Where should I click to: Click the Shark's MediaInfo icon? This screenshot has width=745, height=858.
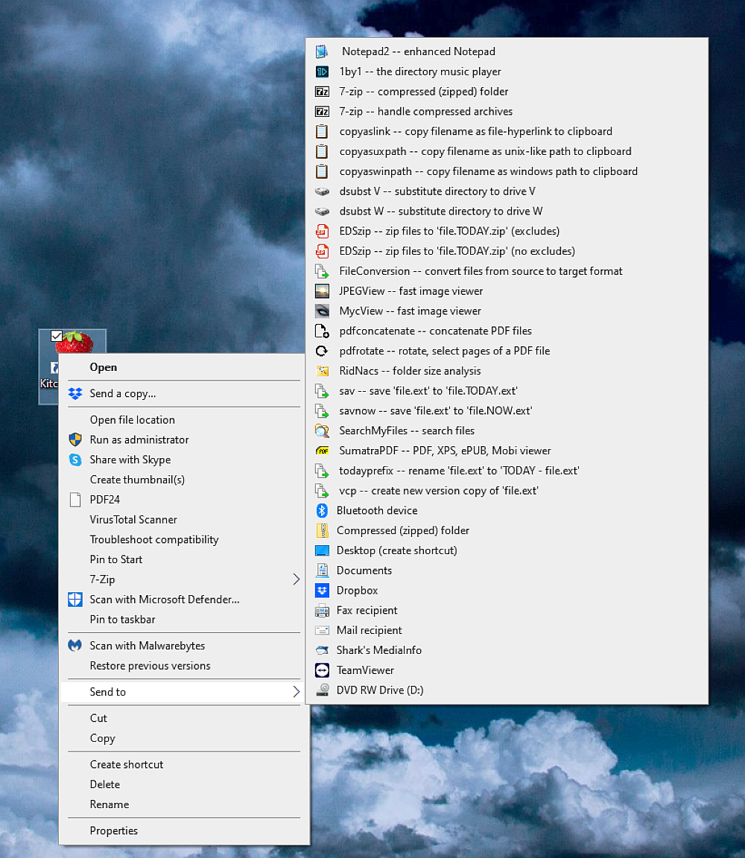point(322,651)
